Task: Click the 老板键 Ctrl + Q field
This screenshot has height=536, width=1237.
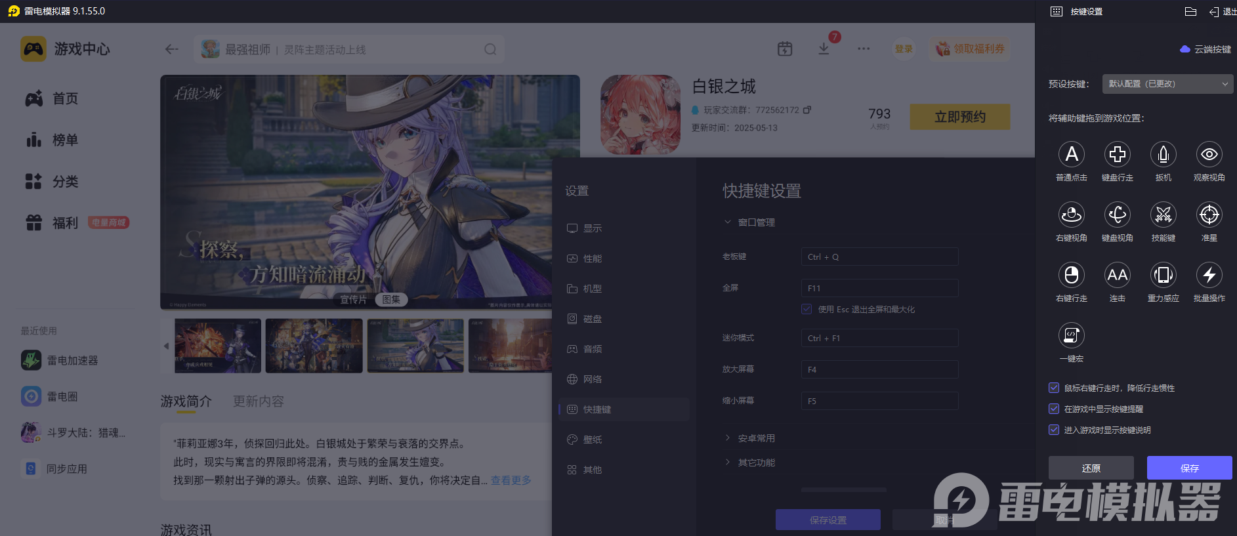Action: [880, 257]
